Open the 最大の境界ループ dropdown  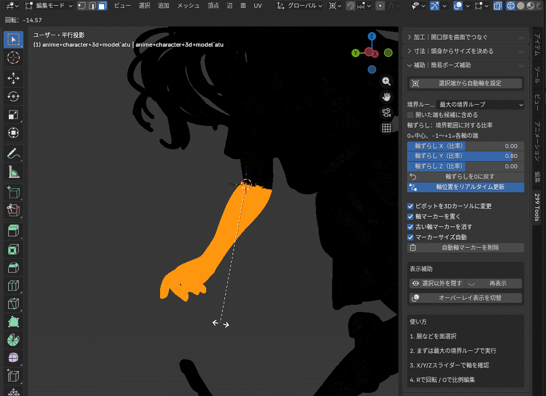click(x=480, y=105)
